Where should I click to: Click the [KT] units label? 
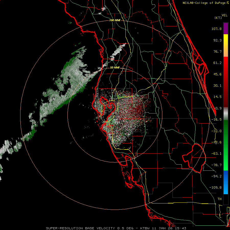tap(218, 18)
